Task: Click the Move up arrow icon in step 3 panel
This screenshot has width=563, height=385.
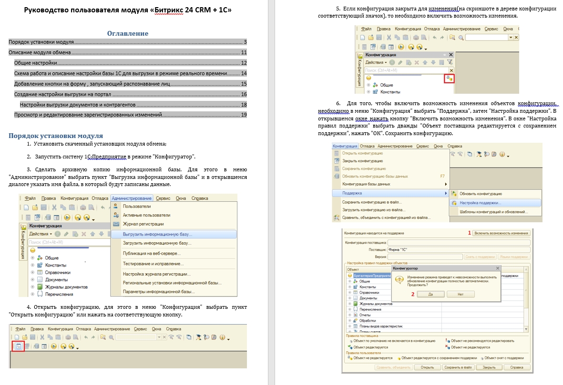Action: tap(92, 234)
